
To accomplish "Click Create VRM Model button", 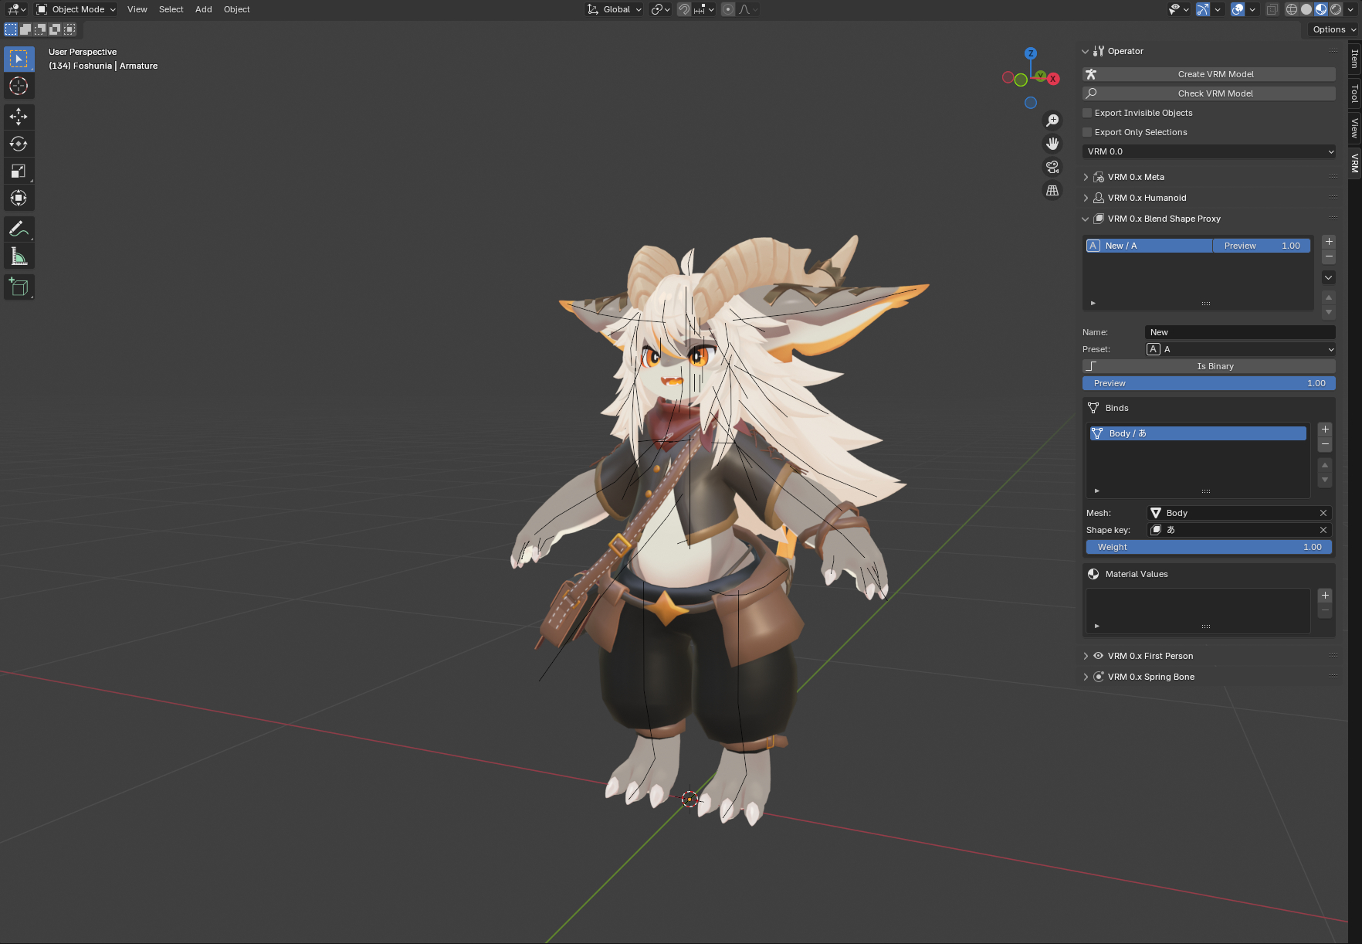I will click(1208, 74).
